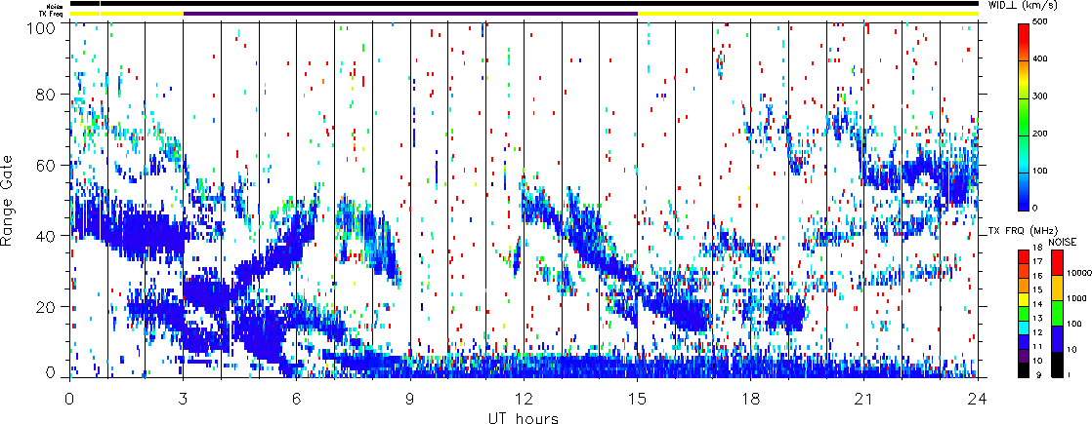Click the yellow TX Freq segment after 15 UT

point(808,14)
